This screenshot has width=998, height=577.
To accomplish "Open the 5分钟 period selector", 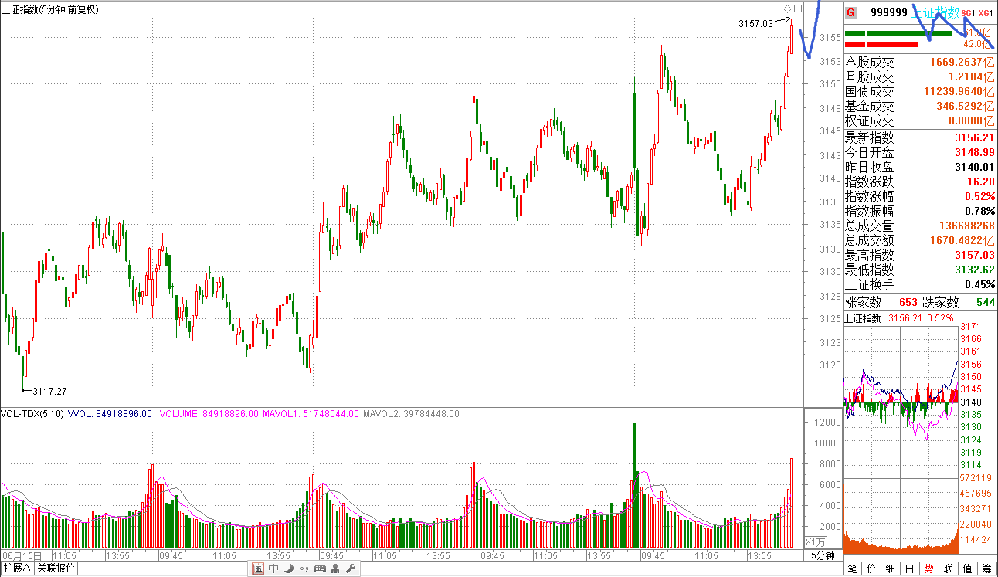I will click(822, 555).
